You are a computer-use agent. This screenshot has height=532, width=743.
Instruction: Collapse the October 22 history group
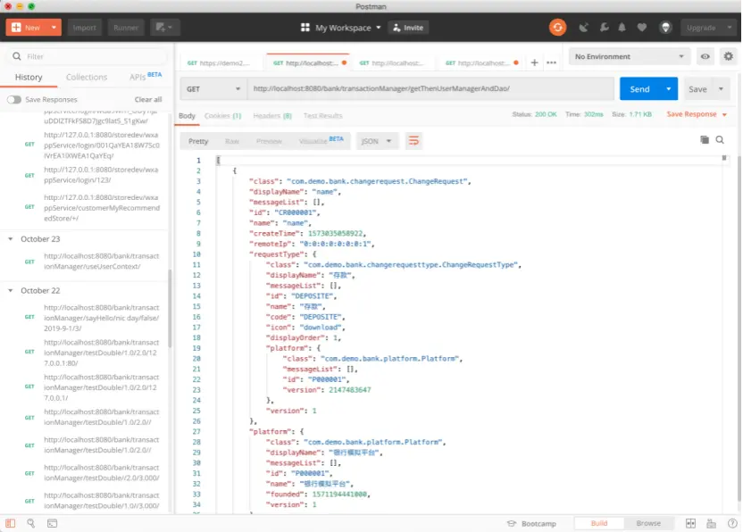tap(11, 290)
